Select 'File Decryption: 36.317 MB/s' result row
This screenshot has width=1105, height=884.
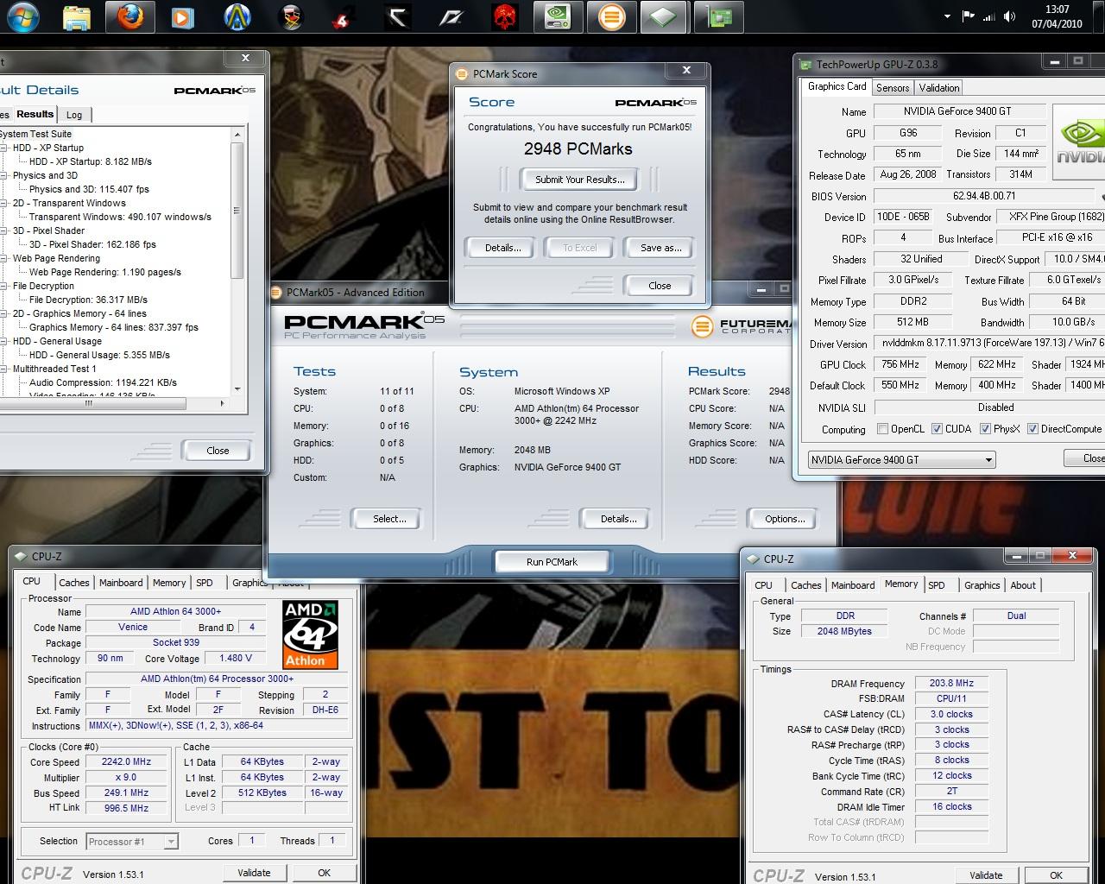coord(88,300)
